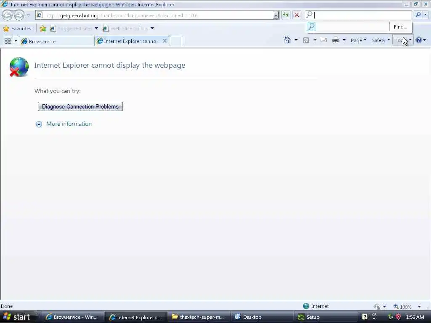
Task: Click the IE logo in title bar
Action: (5, 4)
